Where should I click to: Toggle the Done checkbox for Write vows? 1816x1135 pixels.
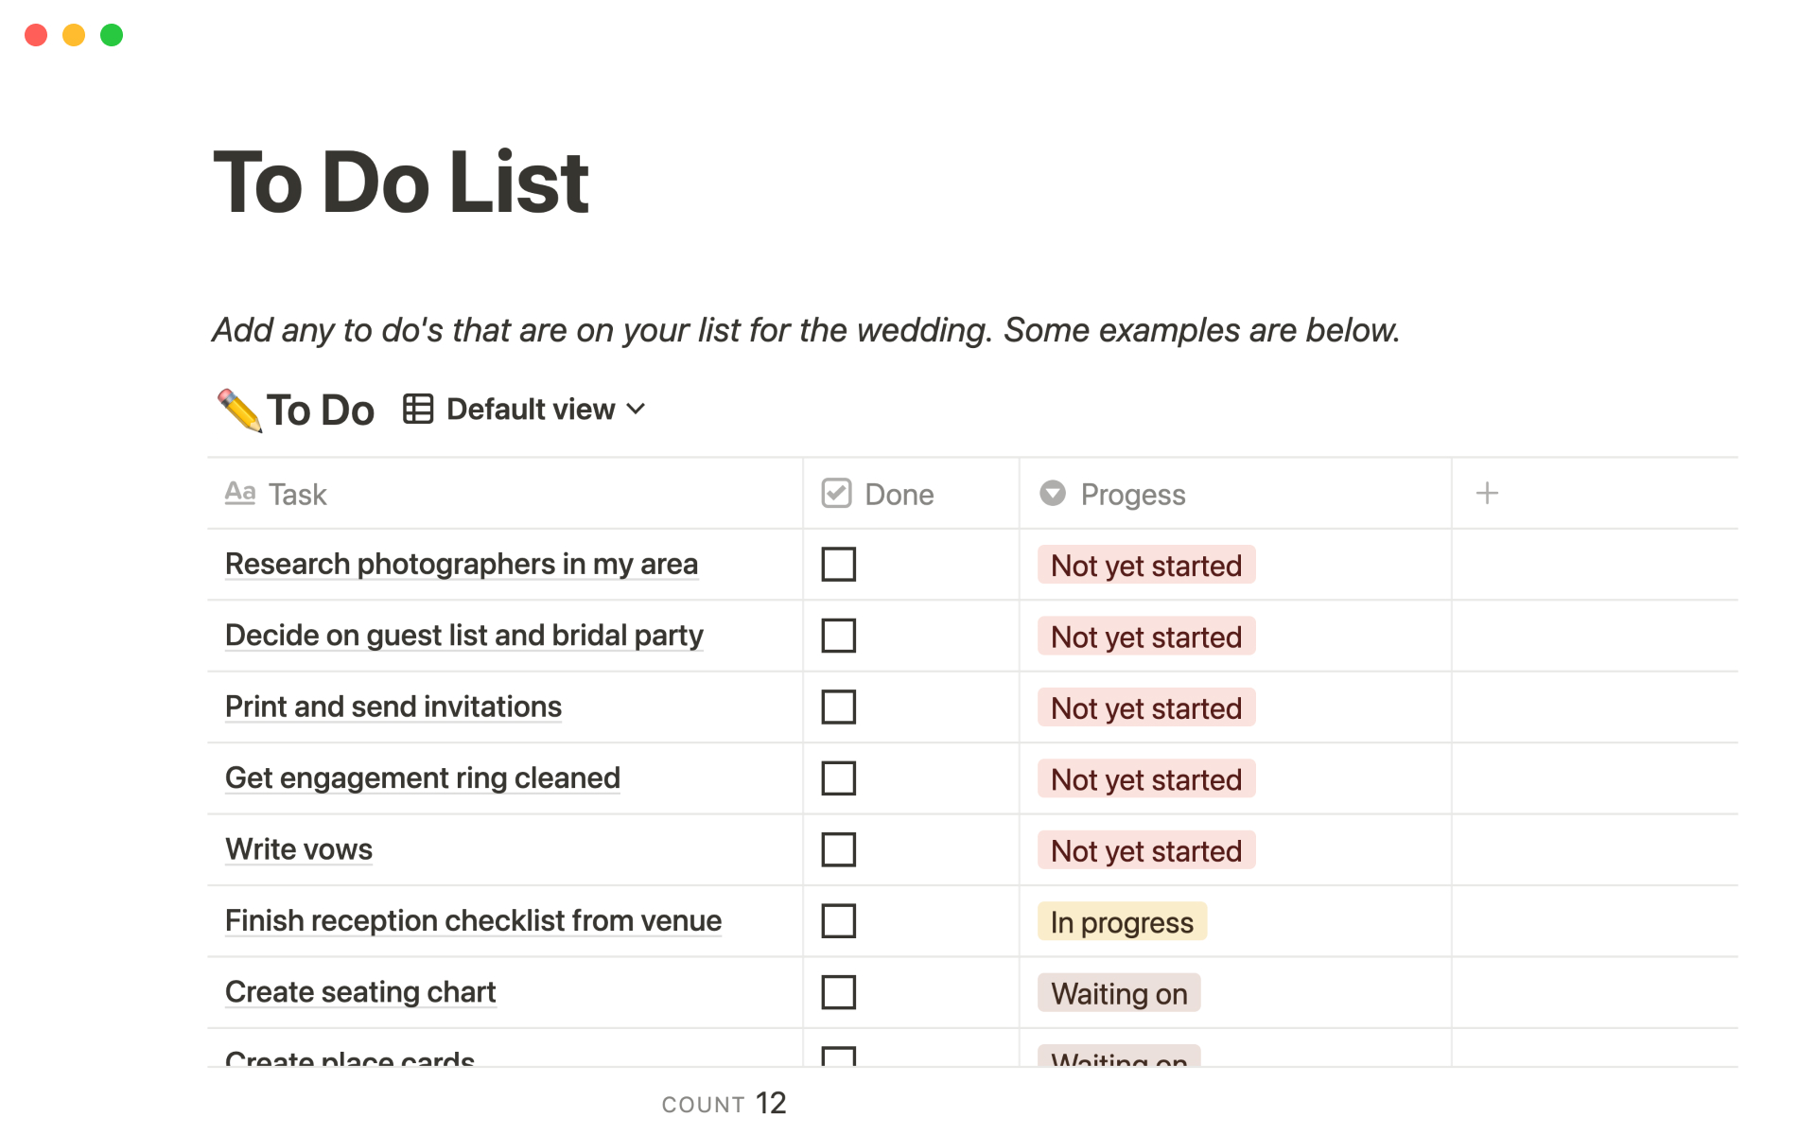click(838, 850)
